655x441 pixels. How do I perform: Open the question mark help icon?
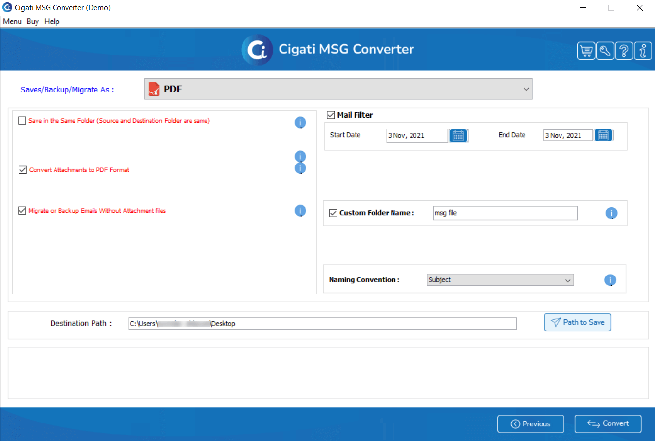[x=624, y=51]
